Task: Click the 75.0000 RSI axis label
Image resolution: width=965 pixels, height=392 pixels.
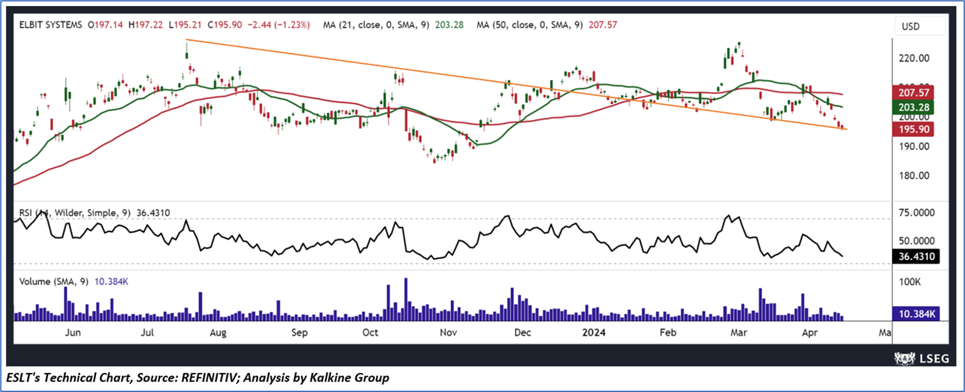Action: pyautogui.click(x=915, y=213)
